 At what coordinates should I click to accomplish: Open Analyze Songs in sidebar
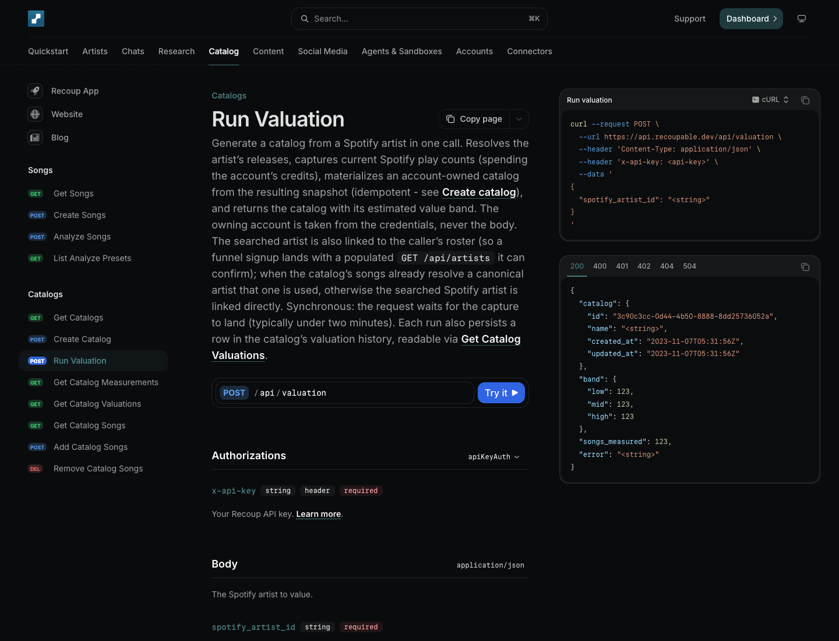(93, 237)
